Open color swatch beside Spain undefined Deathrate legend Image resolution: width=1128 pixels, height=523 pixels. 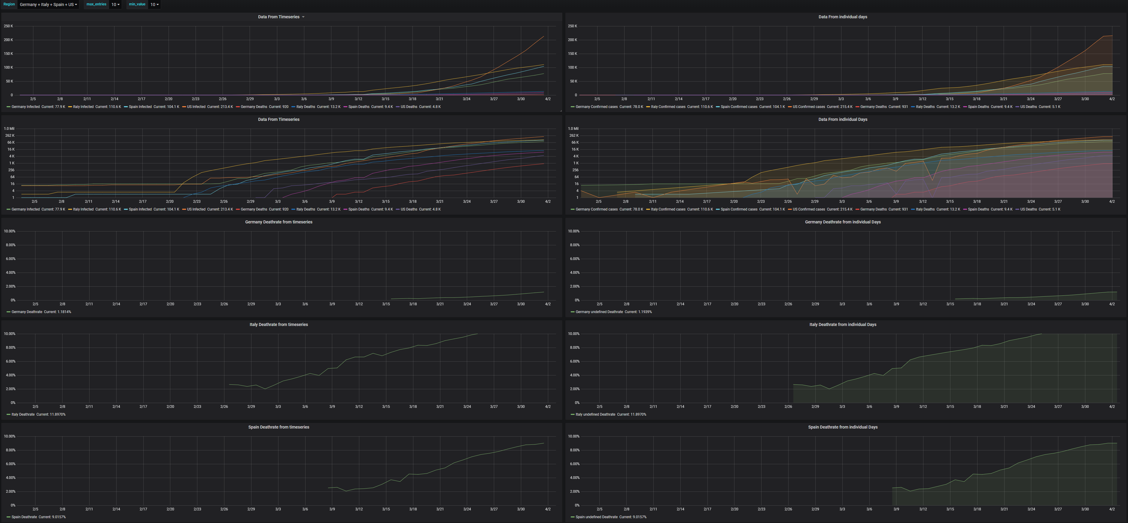[572, 517]
